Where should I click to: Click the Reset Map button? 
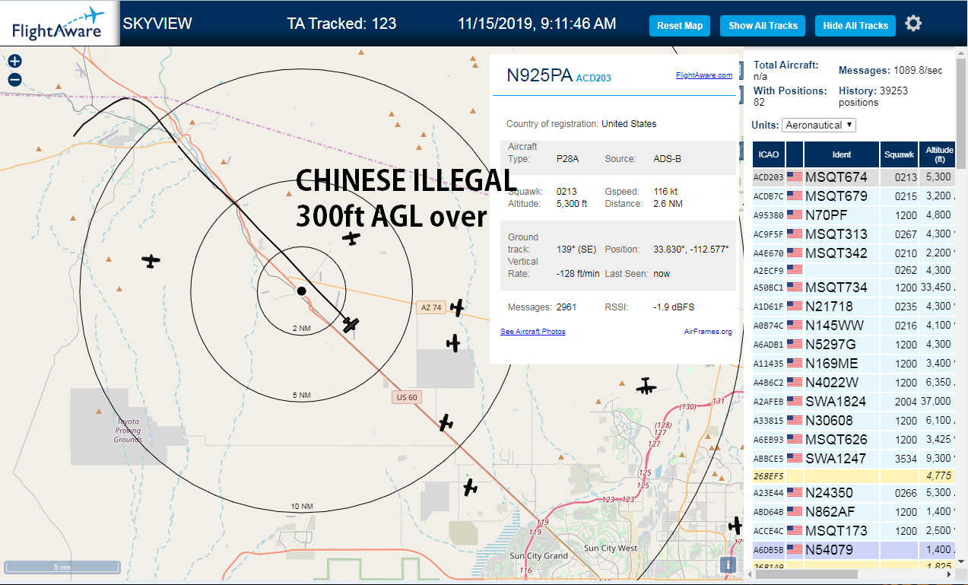pyautogui.click(x=680, y=25)
